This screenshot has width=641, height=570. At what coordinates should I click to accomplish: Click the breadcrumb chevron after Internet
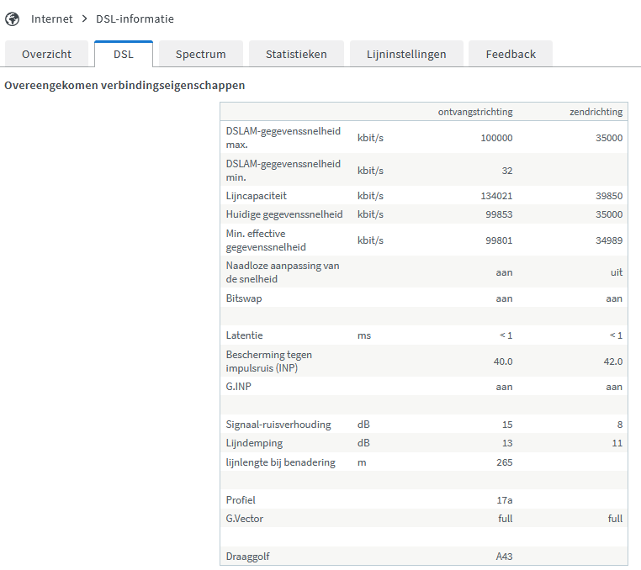click(x=85, y=18)
